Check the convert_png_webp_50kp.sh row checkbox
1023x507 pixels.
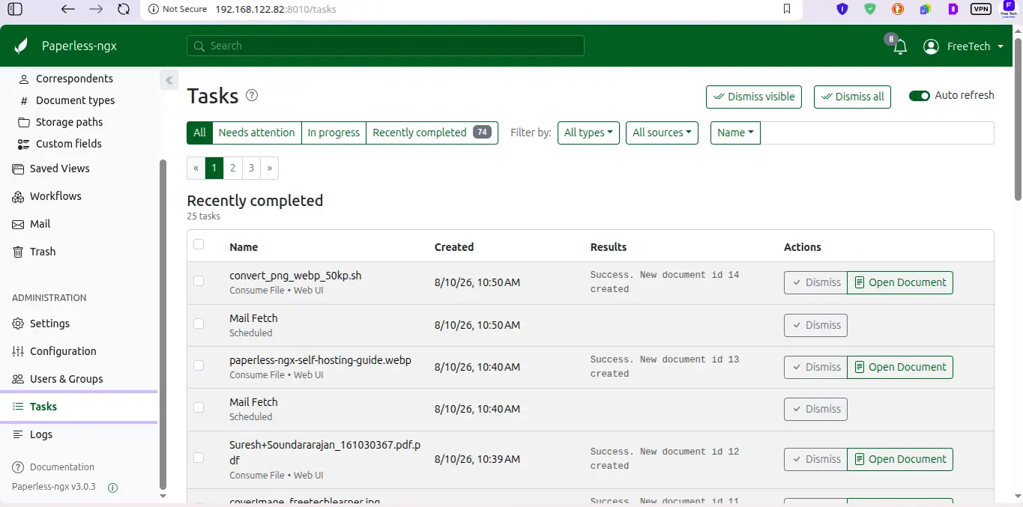[x=199, y=281]
